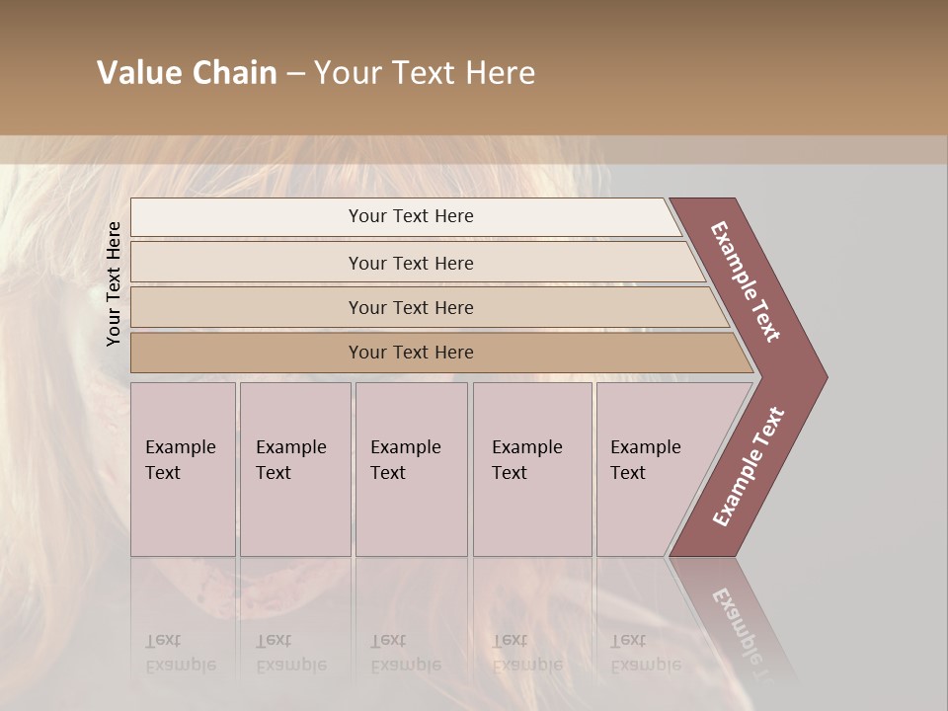Click the first 'Example Text' box on left

pyautogui.click(x=183, y=469)
